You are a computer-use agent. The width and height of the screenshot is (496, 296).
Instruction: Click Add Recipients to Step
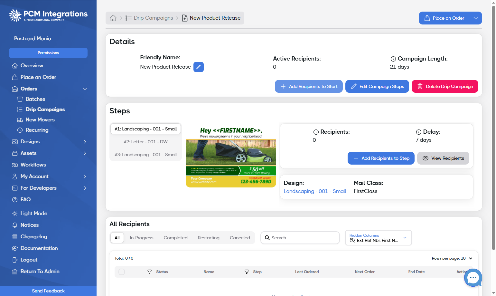point(381,158)
